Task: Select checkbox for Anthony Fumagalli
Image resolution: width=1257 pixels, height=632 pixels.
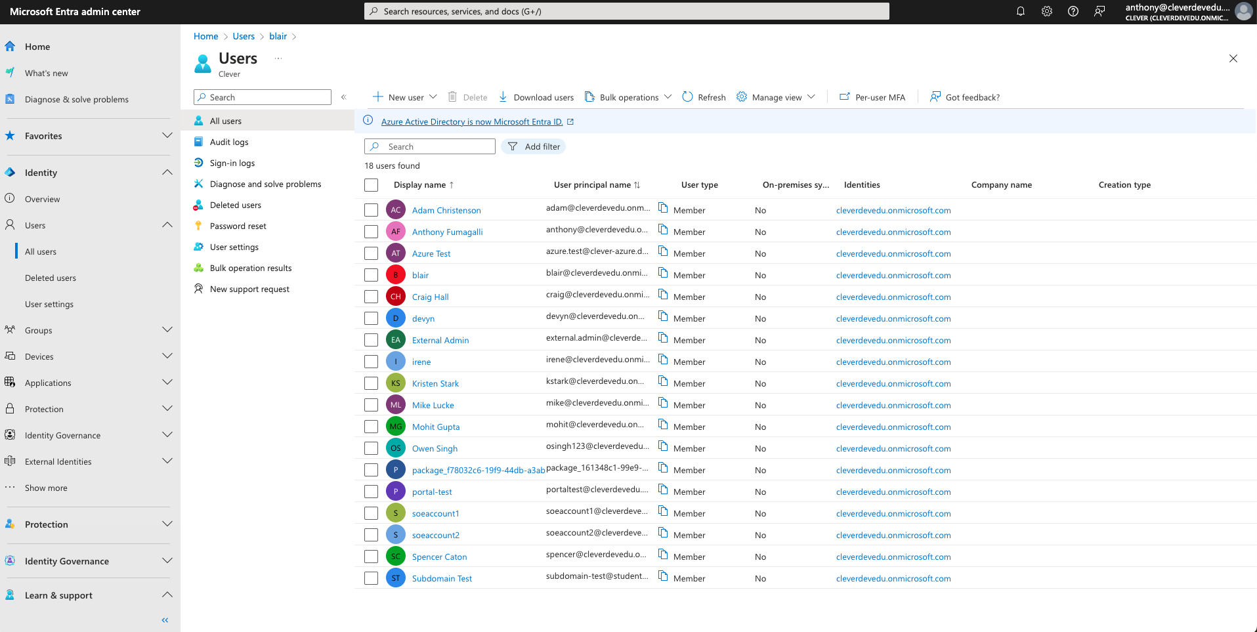Action: (x=372, y=232)
